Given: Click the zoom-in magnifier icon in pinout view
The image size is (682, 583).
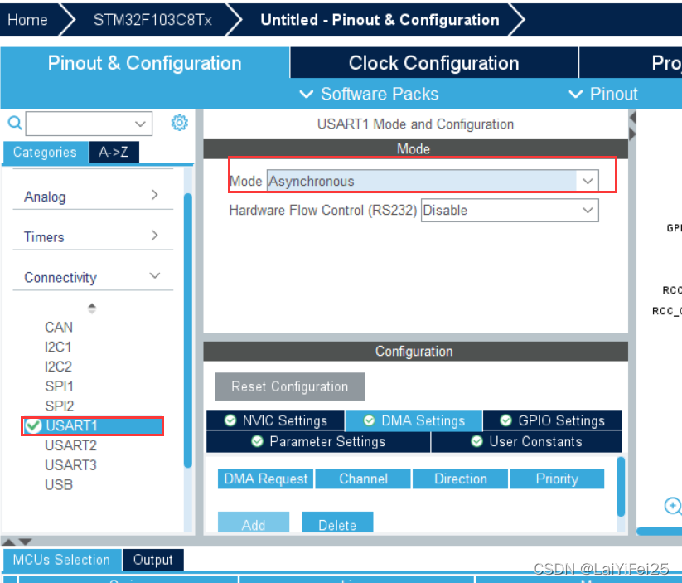Looking at the screenshot, I should point(672,506).
